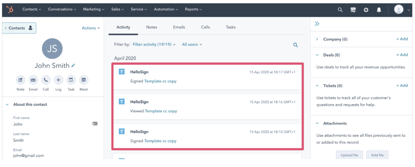The image size is (415, 167).
Task: Click the Call phone icon button
Action: [46, 80]
